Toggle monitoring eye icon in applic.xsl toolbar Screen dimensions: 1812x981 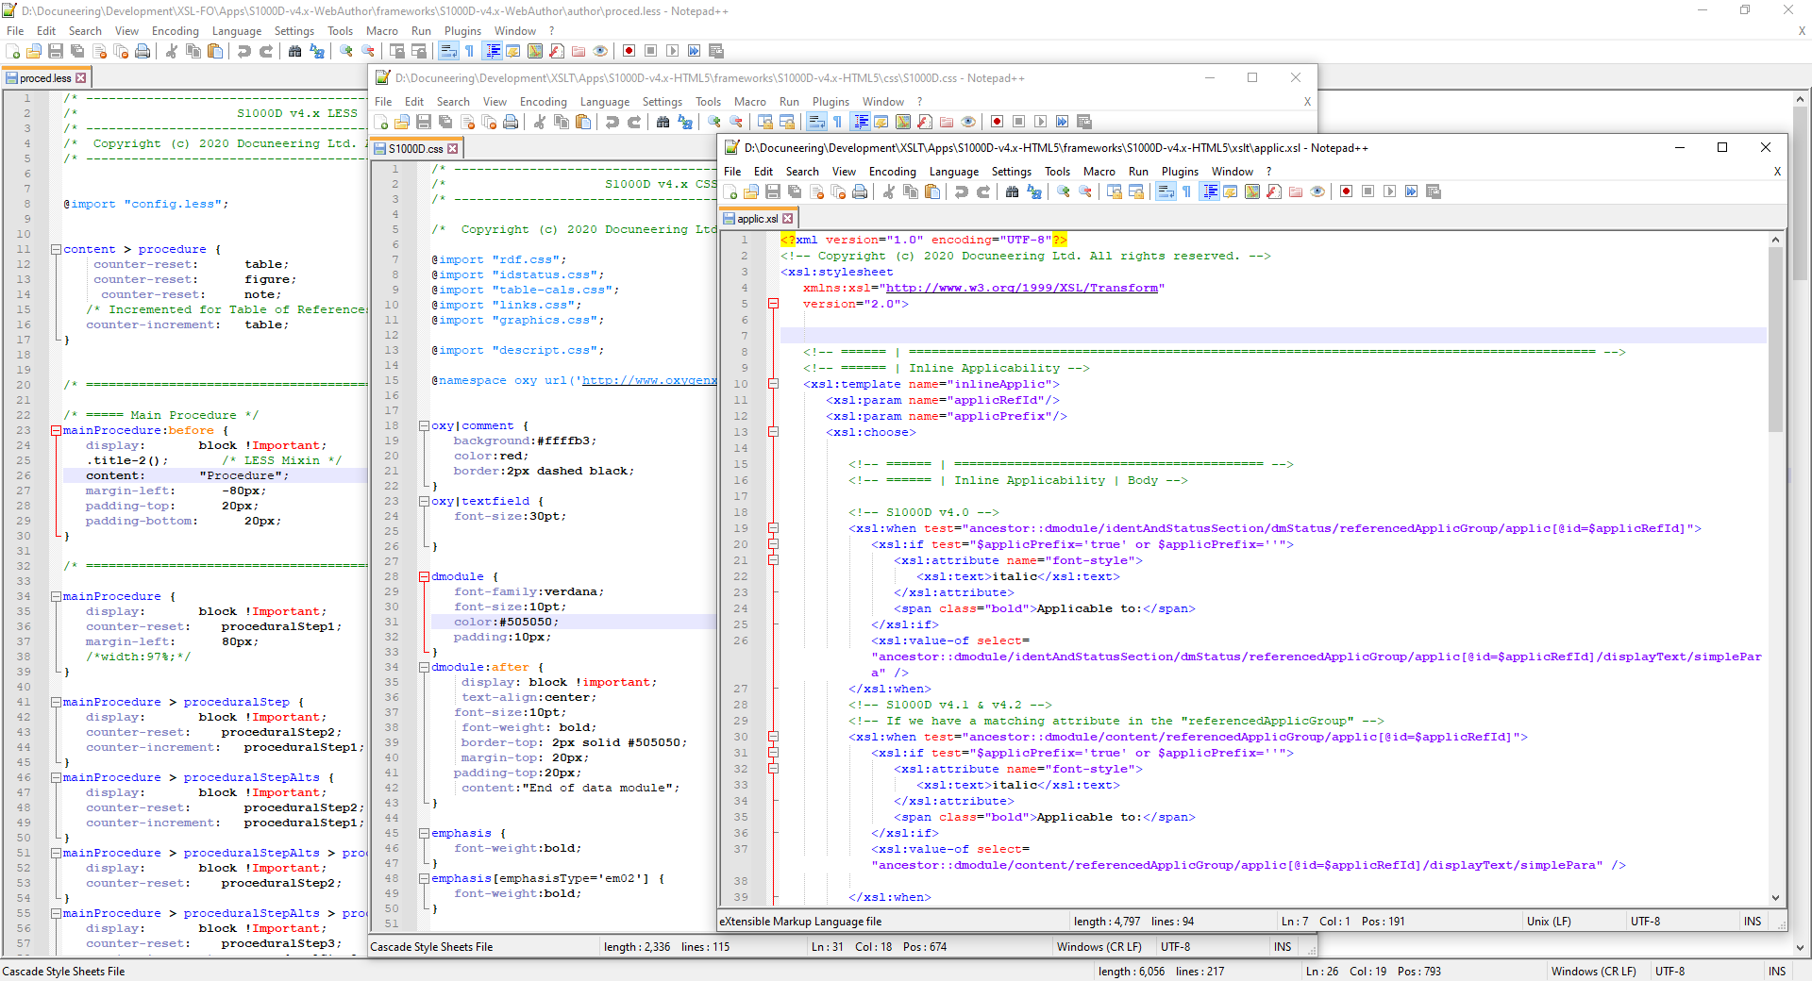(x=1317, y=192)
